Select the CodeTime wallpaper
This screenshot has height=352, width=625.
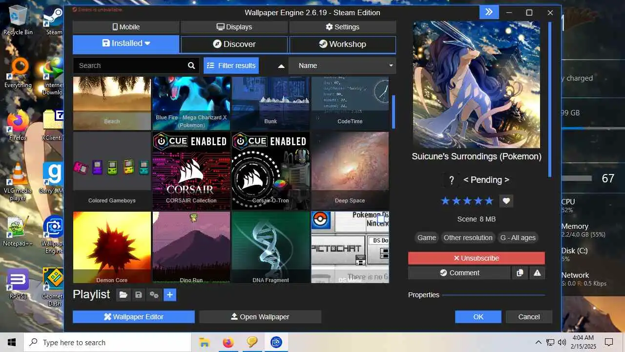pyautogui.click(x=350, y=103)
